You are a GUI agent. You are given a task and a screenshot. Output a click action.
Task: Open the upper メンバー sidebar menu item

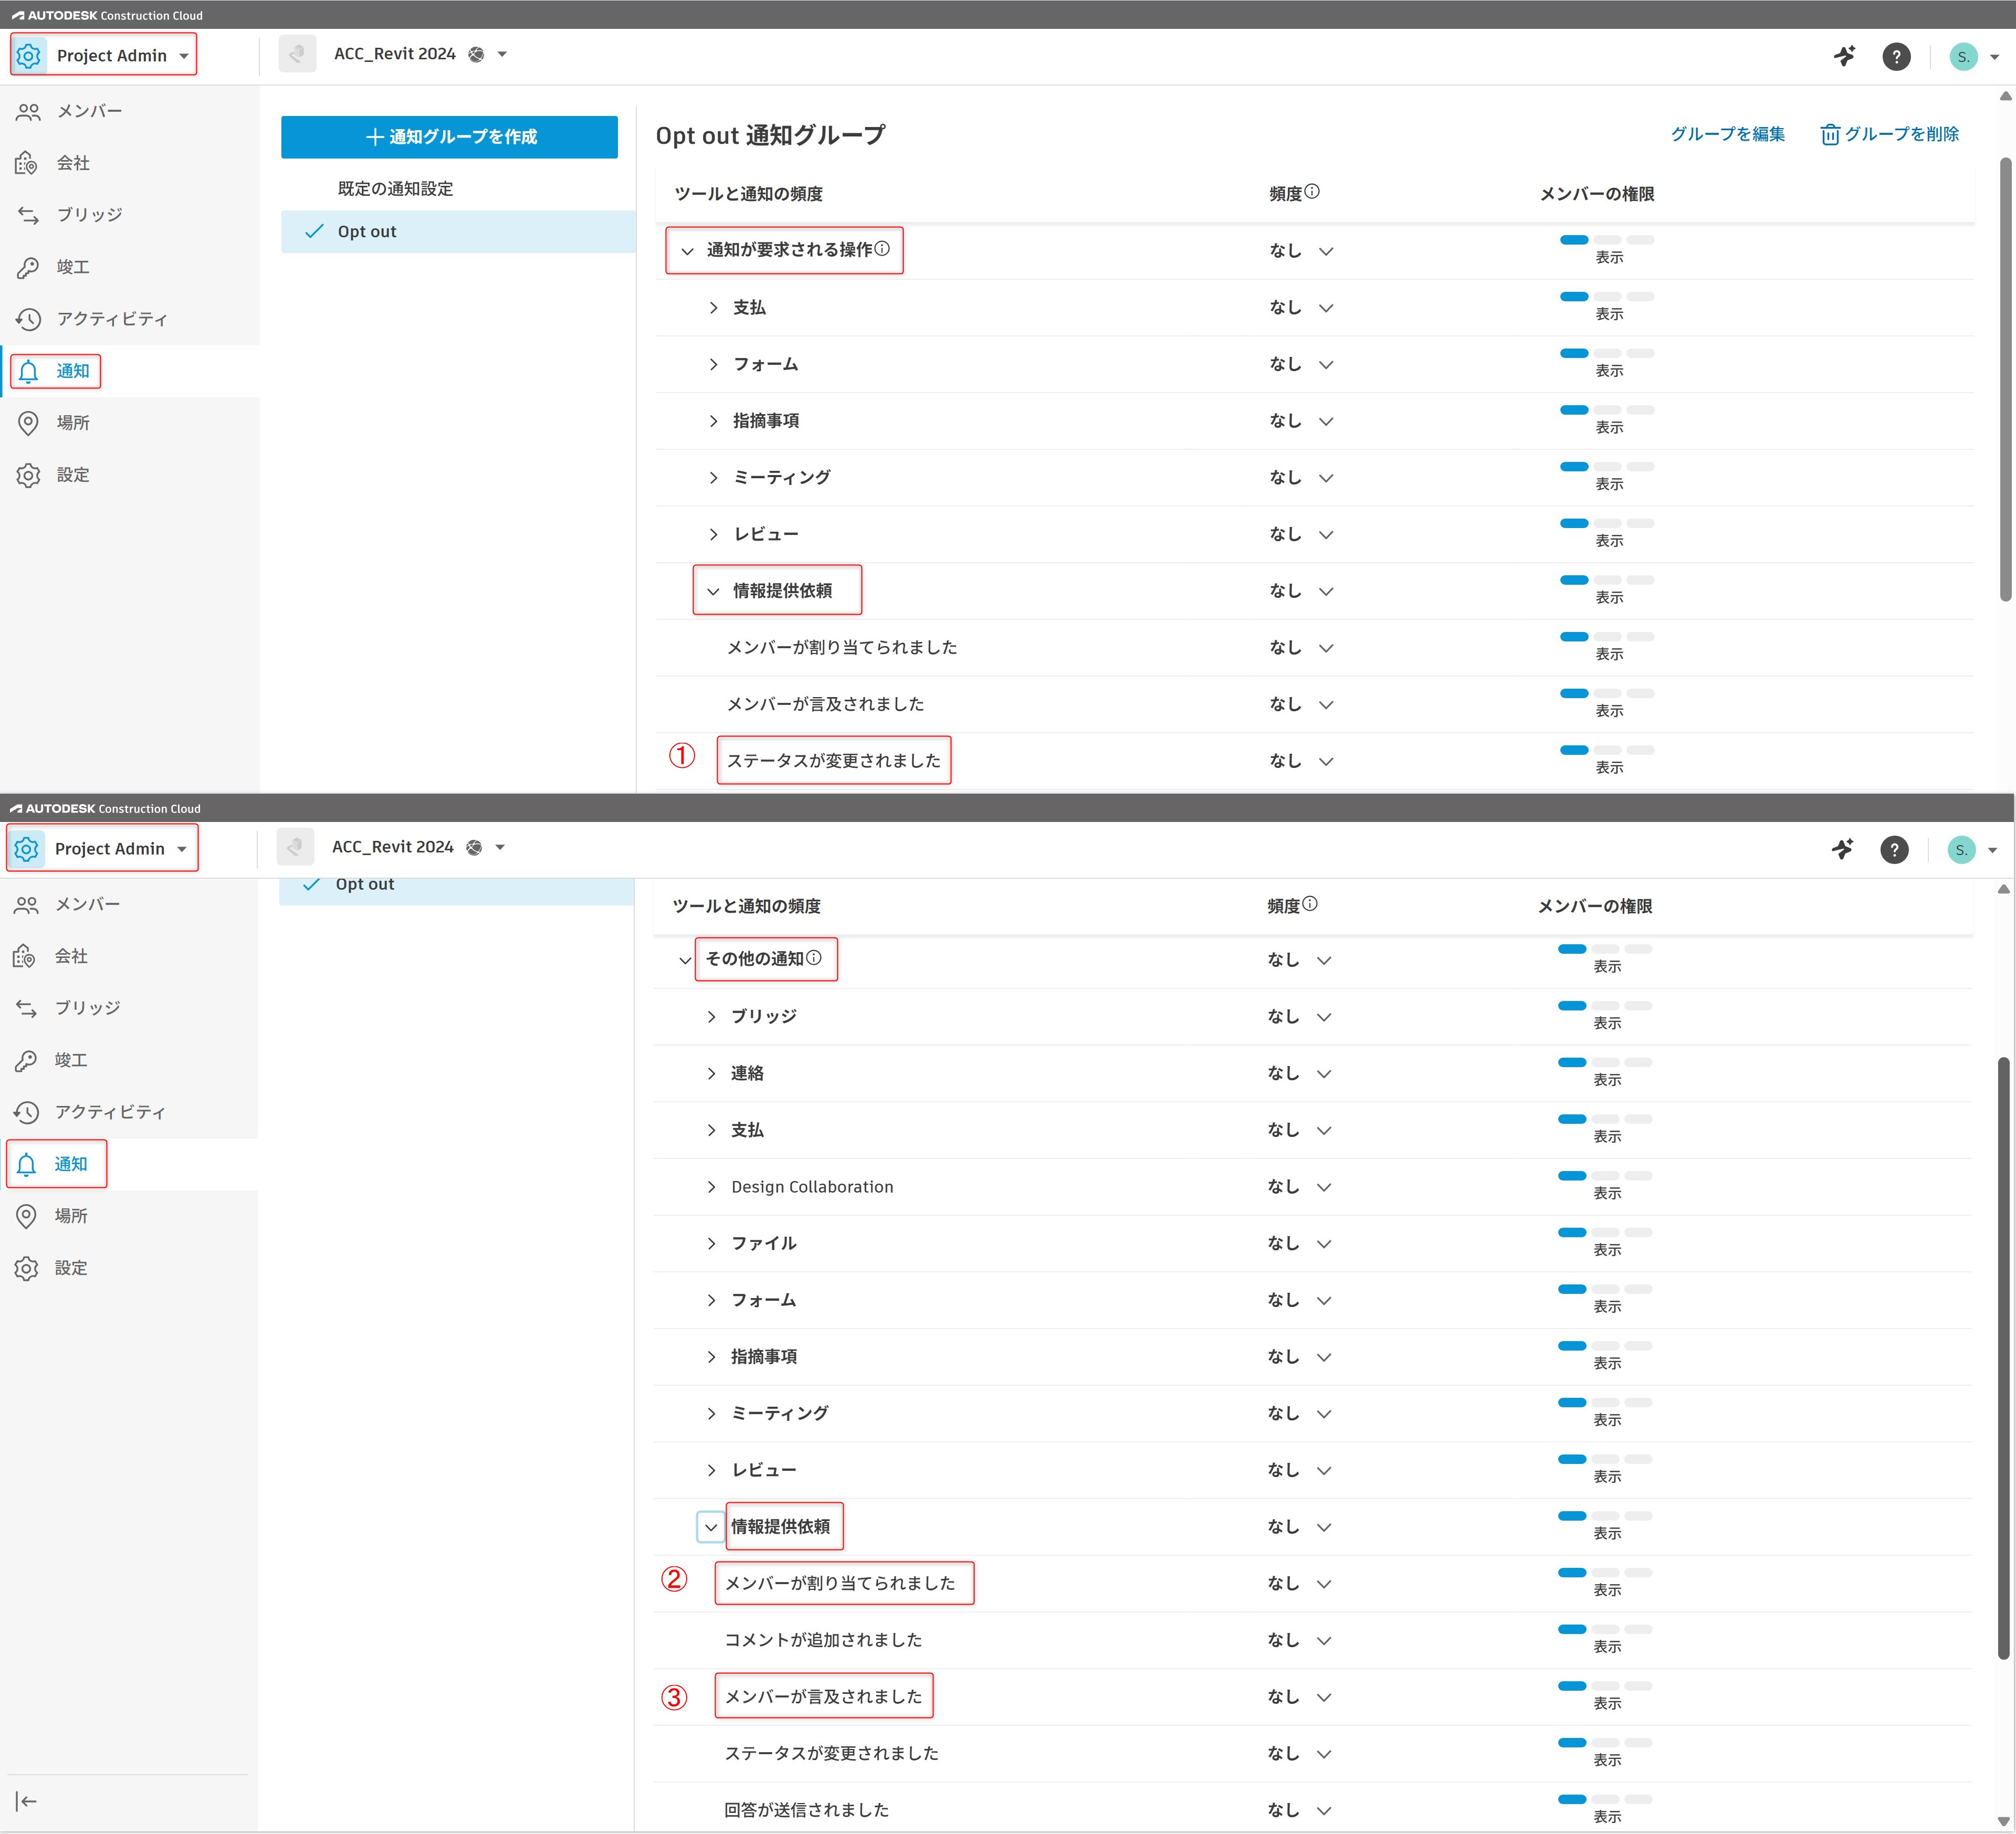89,111
